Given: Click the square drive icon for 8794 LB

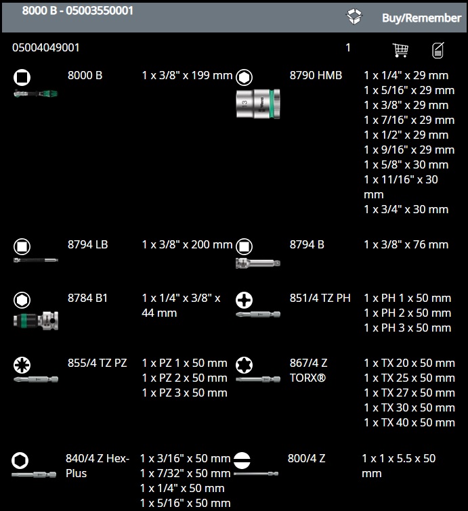Looking at the screenshot, I should [22, 246].
